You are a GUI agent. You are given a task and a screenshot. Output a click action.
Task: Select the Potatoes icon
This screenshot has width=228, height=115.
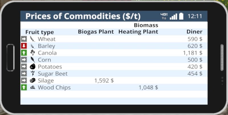click(32, 67)
